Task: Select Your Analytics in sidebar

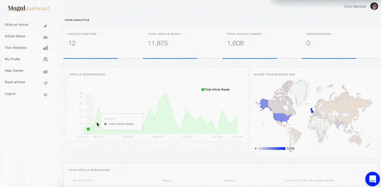Action: 15,48
